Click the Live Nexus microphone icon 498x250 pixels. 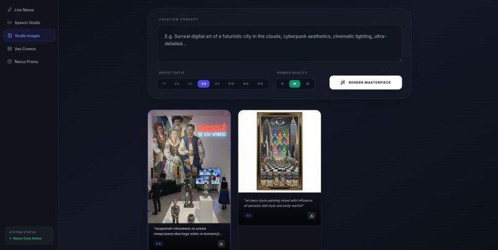pos(9,10)
